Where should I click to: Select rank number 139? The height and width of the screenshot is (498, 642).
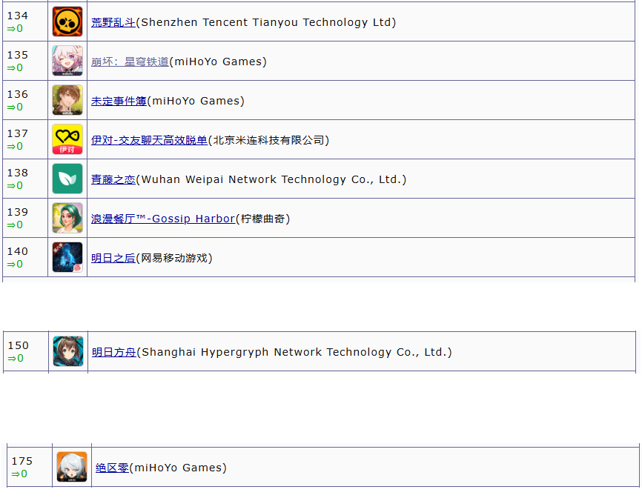tap(18, 212)
